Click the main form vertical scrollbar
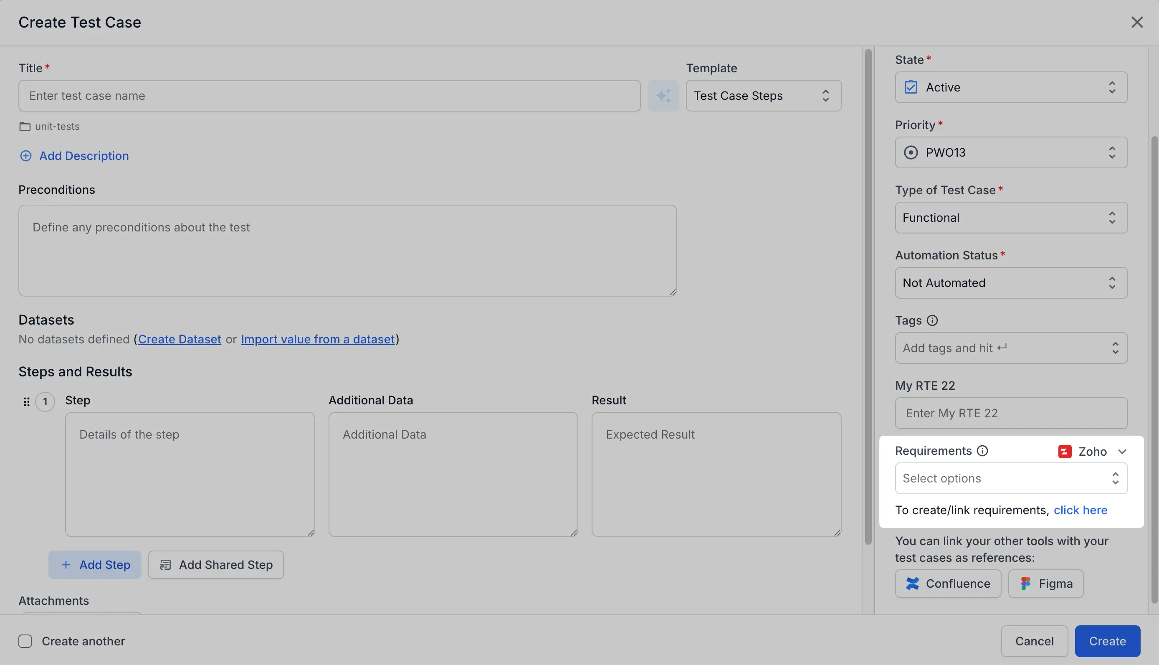Image resolution: width=1159 pixels, height=665 pixels. tap(868, 297)
